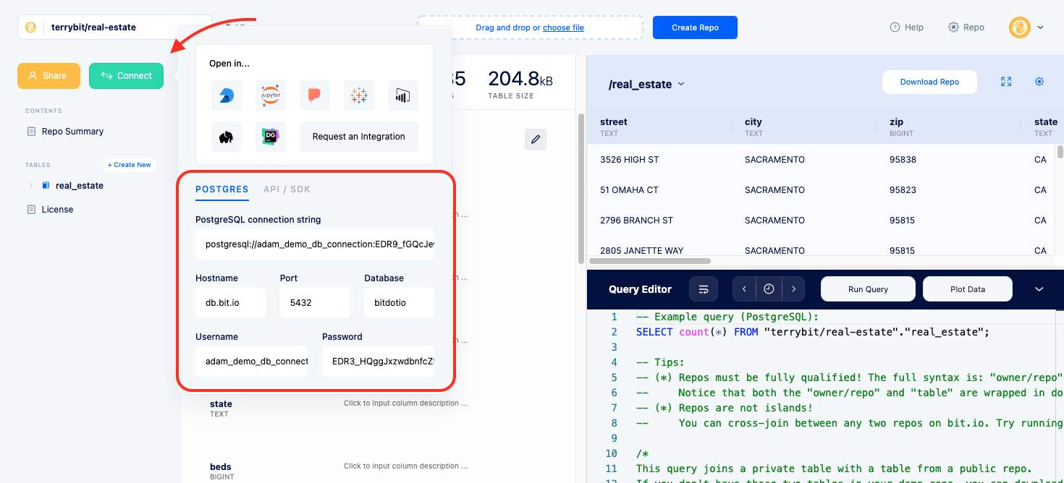Switch to POSTGRES tab
Viewport: 1064px width, 483px height.
coord(222,189)
